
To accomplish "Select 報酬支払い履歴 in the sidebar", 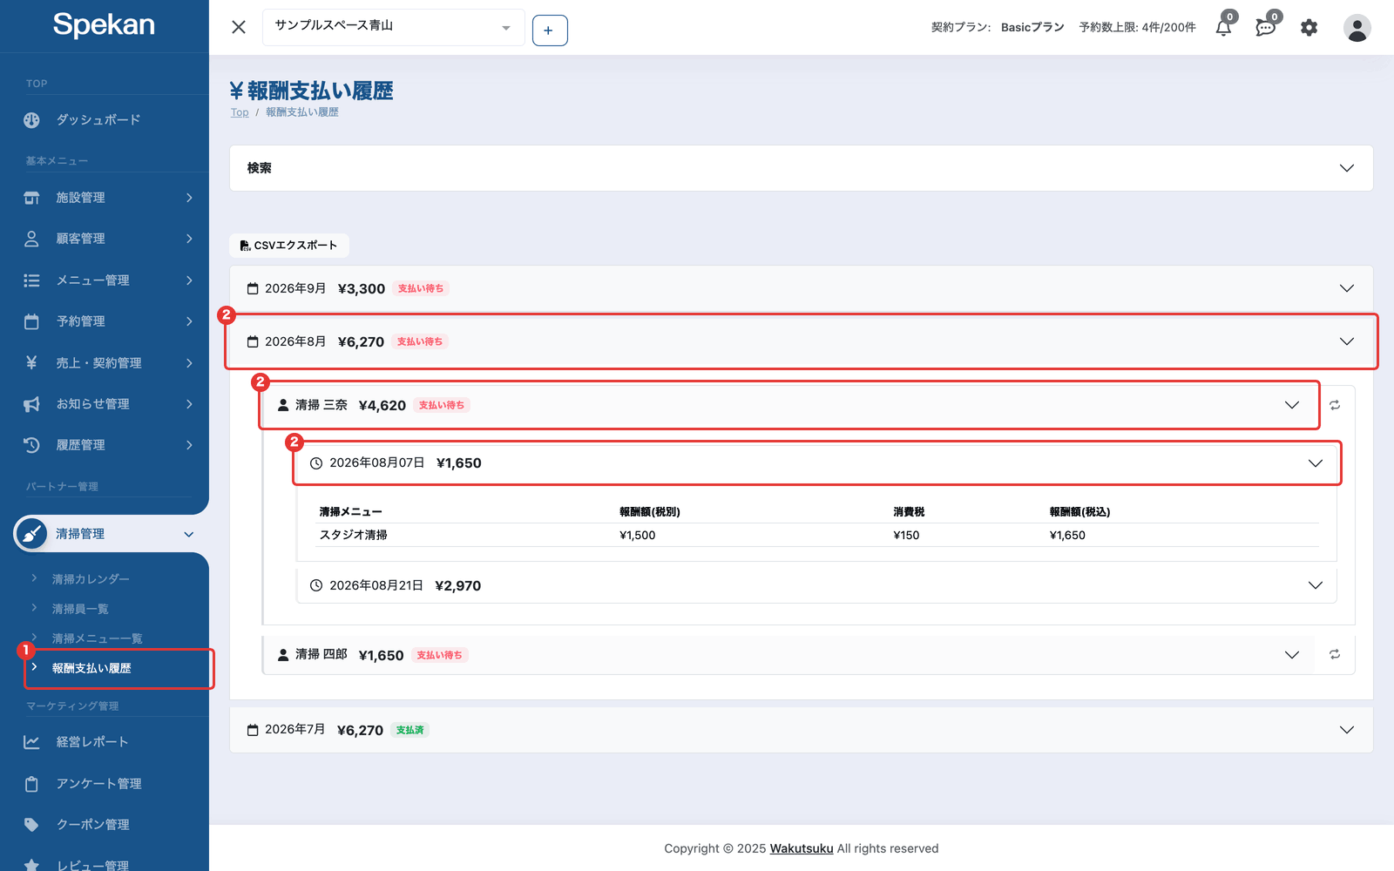I will tap(91, 668).
